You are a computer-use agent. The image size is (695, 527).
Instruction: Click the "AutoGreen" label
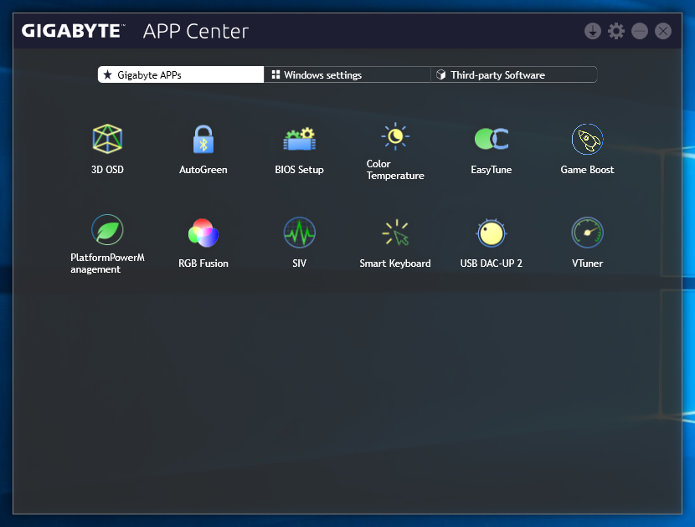point(203,170)
